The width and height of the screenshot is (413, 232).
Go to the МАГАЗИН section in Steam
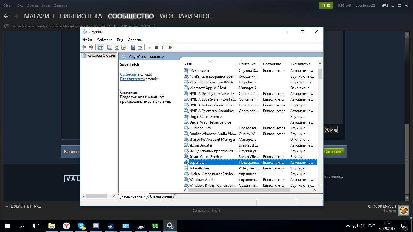click(39, 16)
